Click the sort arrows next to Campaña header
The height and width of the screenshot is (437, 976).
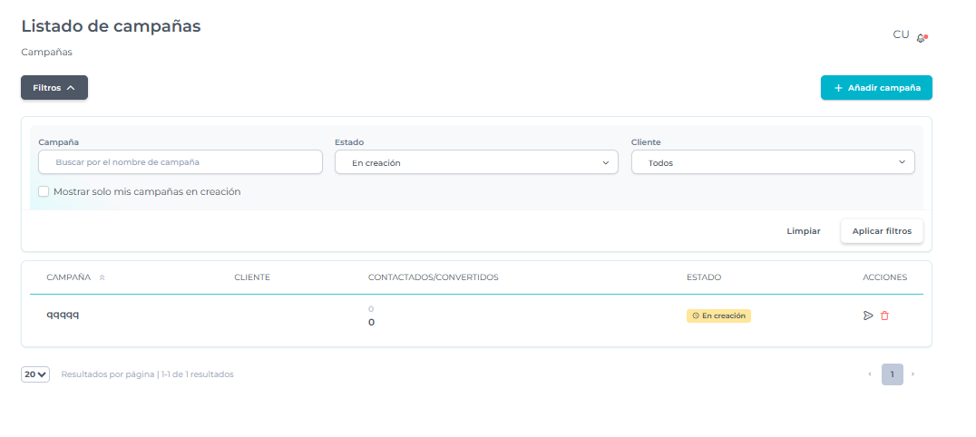point(102,277)
